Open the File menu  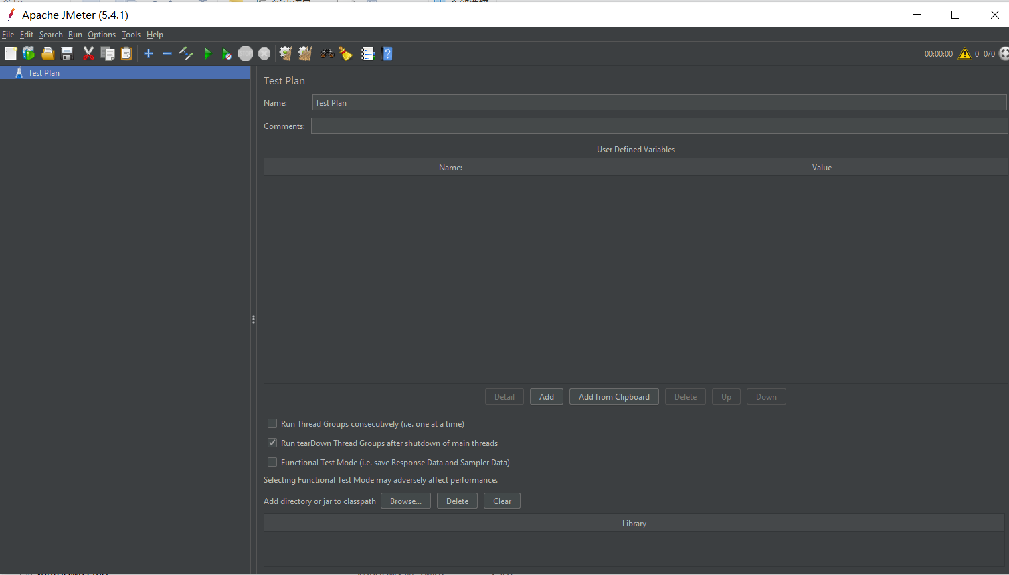[x=8, y=35]
